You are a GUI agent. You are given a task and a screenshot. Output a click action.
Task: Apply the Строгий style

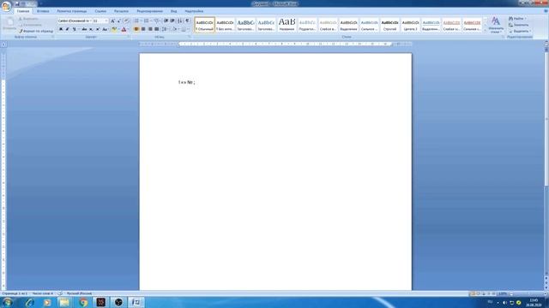coord(389,25)
